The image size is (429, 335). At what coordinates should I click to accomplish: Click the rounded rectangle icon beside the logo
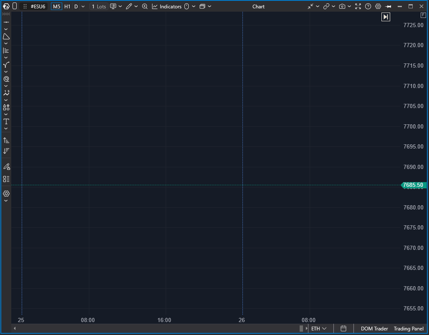tap(15, 6)
